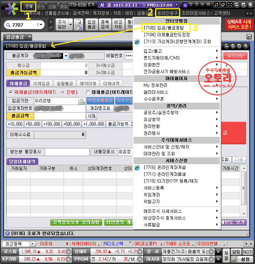This screenshot has height=264, width=255.
Task: Click the Internet Explorer icon beside 7716 온라인계좌개설
Action: click(x=137, y=168)
